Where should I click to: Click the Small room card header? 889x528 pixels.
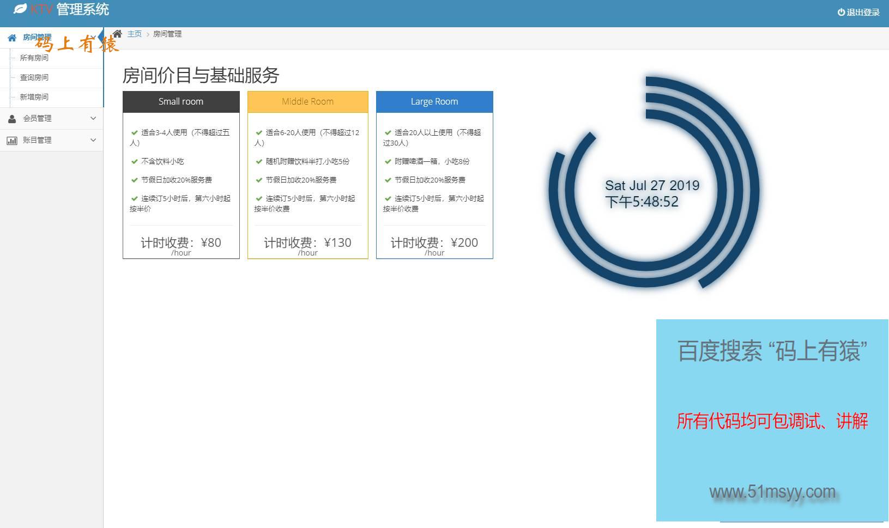[x=181, y=102]
